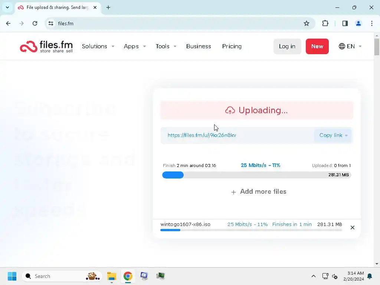Open a new browser tab
Screen dimensions: 380x285
click(108, 7)
